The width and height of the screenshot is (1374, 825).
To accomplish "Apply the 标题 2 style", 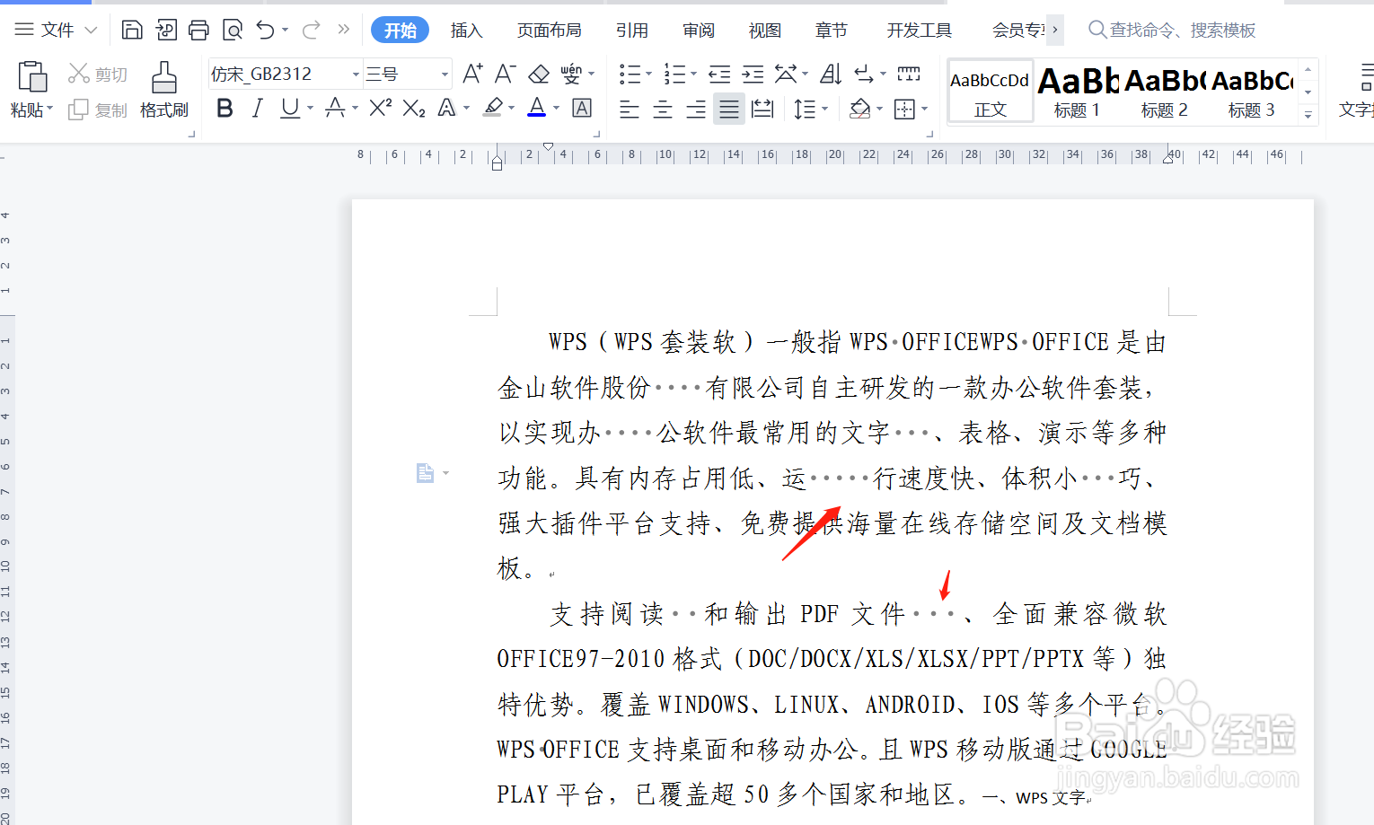I will [x=1165, y=91].
